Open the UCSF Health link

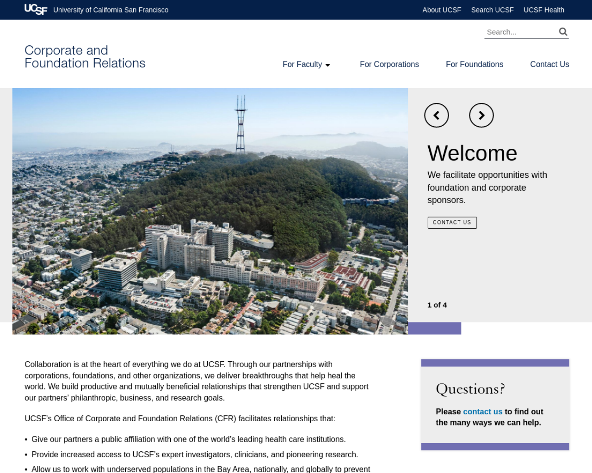click(x=543, y=10)
